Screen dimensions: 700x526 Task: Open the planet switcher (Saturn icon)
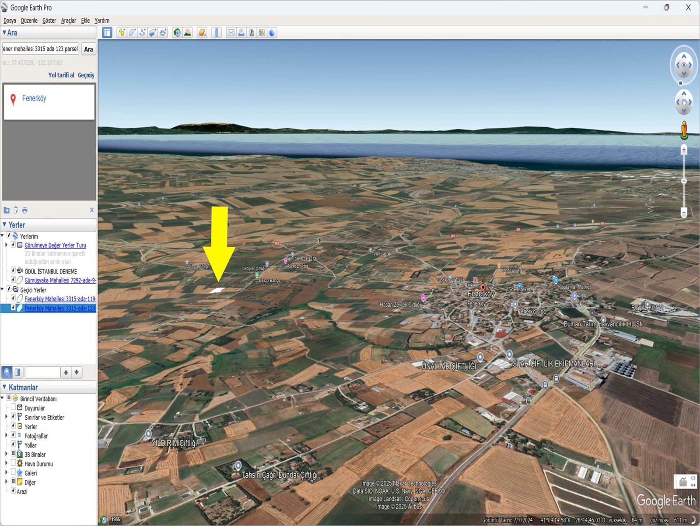click(202, 33)
